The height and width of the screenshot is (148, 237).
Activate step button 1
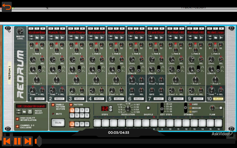click(x=97, y=123)
